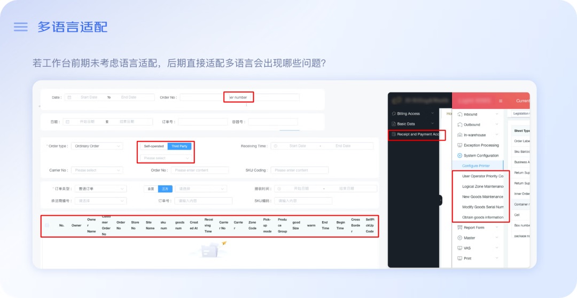Tick the select-all checkbox in table header
The image size is (577, 298).
point(46,225)
